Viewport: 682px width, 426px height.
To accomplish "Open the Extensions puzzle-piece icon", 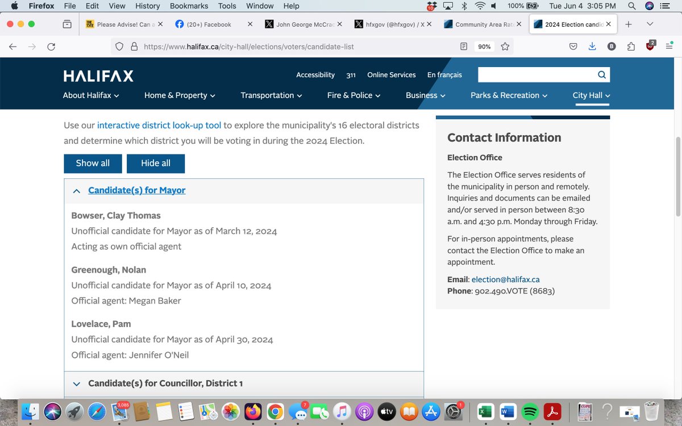I will 631,47.
